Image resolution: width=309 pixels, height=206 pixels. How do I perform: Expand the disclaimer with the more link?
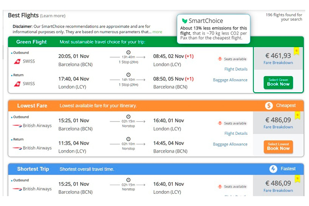[x=157, y=32]
